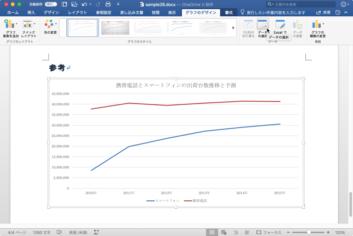
Task: Click Edit Data in Excel icon
Action: pyautogui.click(x=280, y=24)
